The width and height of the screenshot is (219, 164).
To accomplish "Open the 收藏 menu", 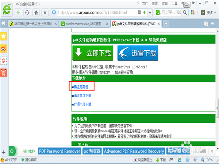I will click(165, 4).
